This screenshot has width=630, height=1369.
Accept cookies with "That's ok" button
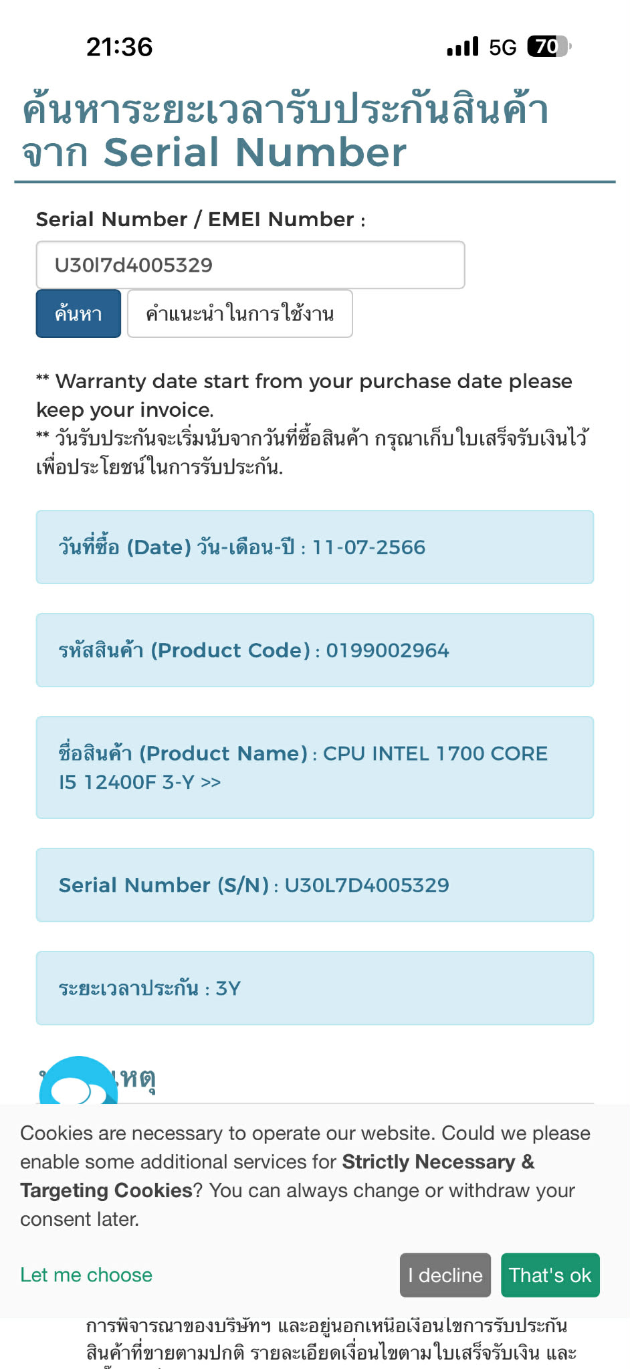point(550,1275)
